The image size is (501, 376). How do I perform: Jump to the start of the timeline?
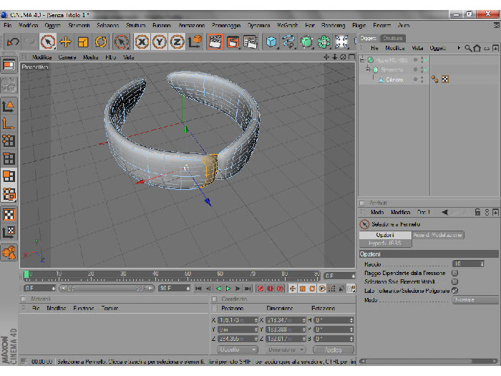click(198, 289)
